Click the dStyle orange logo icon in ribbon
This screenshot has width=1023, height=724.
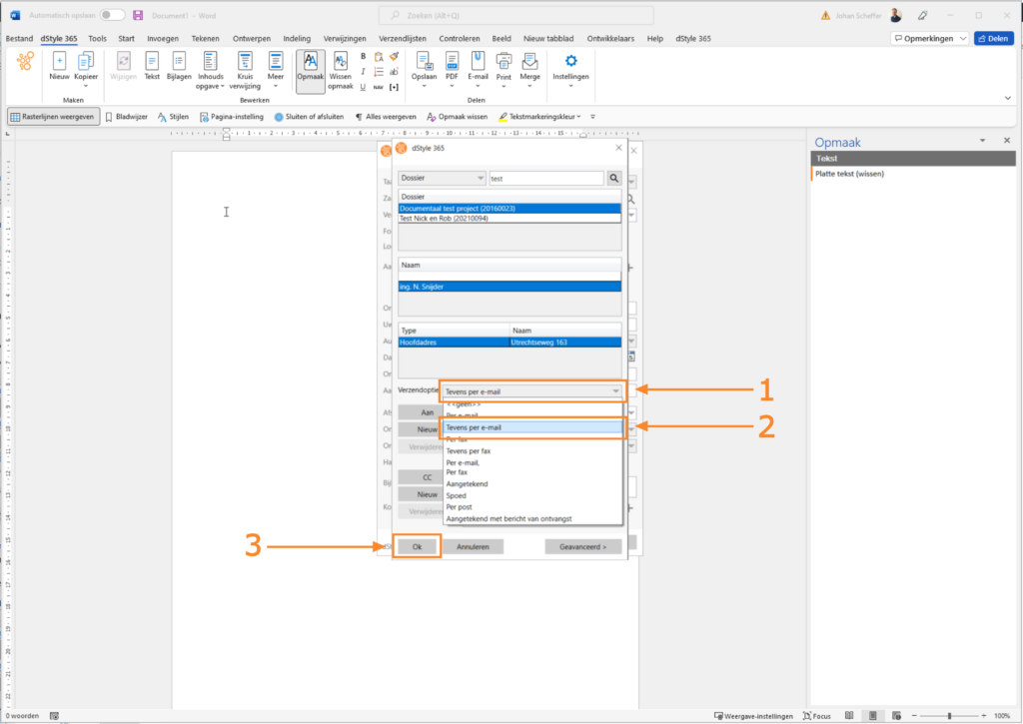[25, 61]
